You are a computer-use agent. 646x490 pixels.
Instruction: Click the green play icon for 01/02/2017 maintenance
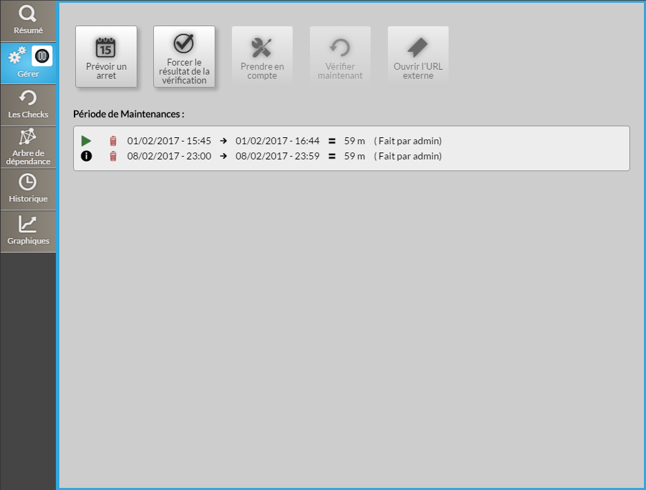tap(86, 141)
